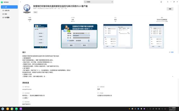Click the '2. 客户端软件' description line
The height and width of the screenshot is (111, 179).
pyautogui.click(x=26, y=68)
